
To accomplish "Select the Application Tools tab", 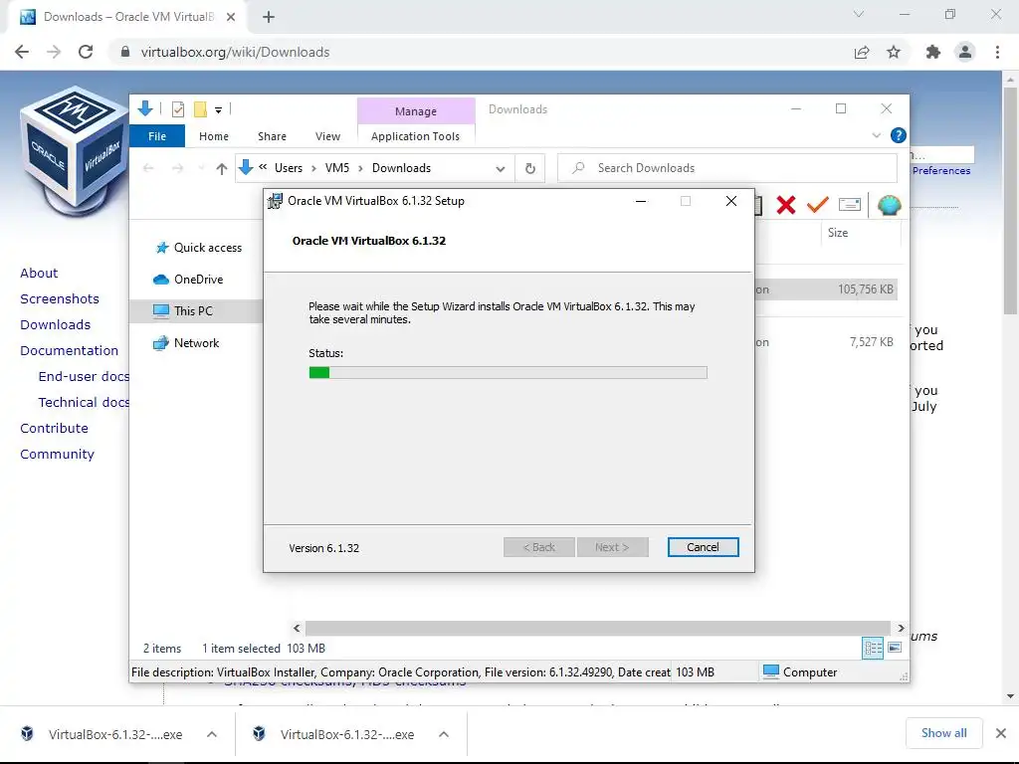I will [x=415, y=135].
